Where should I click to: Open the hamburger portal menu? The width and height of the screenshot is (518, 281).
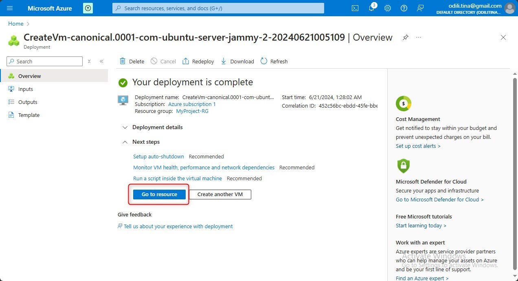pos(10,8)
